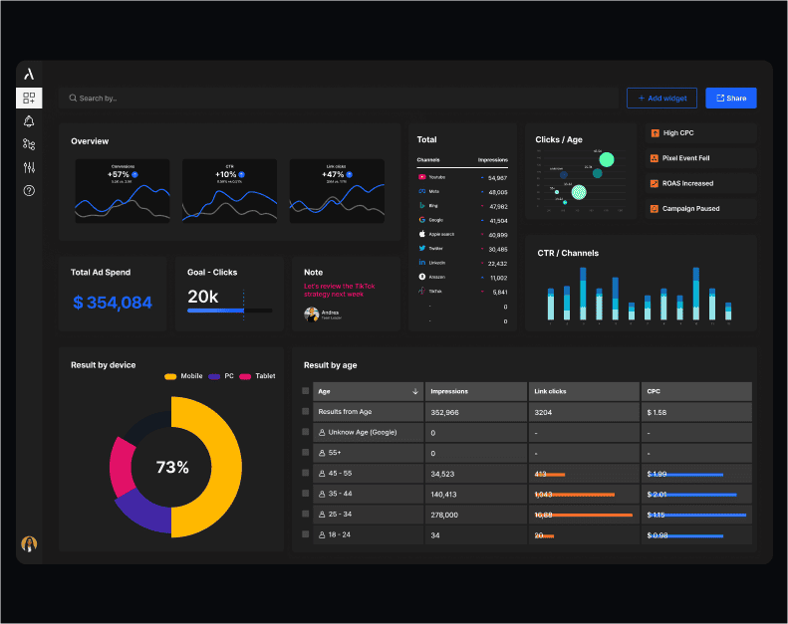The image size is (788, 624).
Task: Click the Mobile legend color swatch
Action: (x=170, y=376)
